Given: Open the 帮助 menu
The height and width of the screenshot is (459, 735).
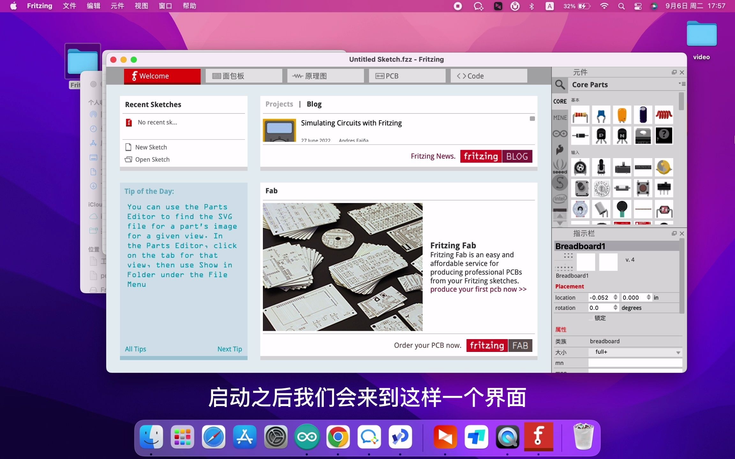Looking at the screenshot, I should (x=189, y=6).
